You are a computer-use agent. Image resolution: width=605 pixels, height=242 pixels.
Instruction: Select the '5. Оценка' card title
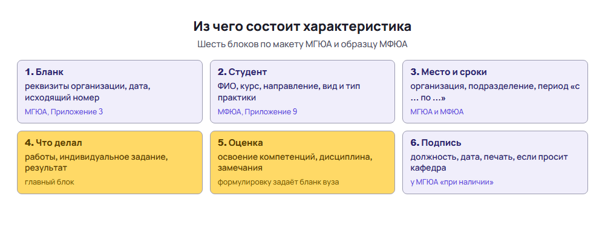pos(240,143)
